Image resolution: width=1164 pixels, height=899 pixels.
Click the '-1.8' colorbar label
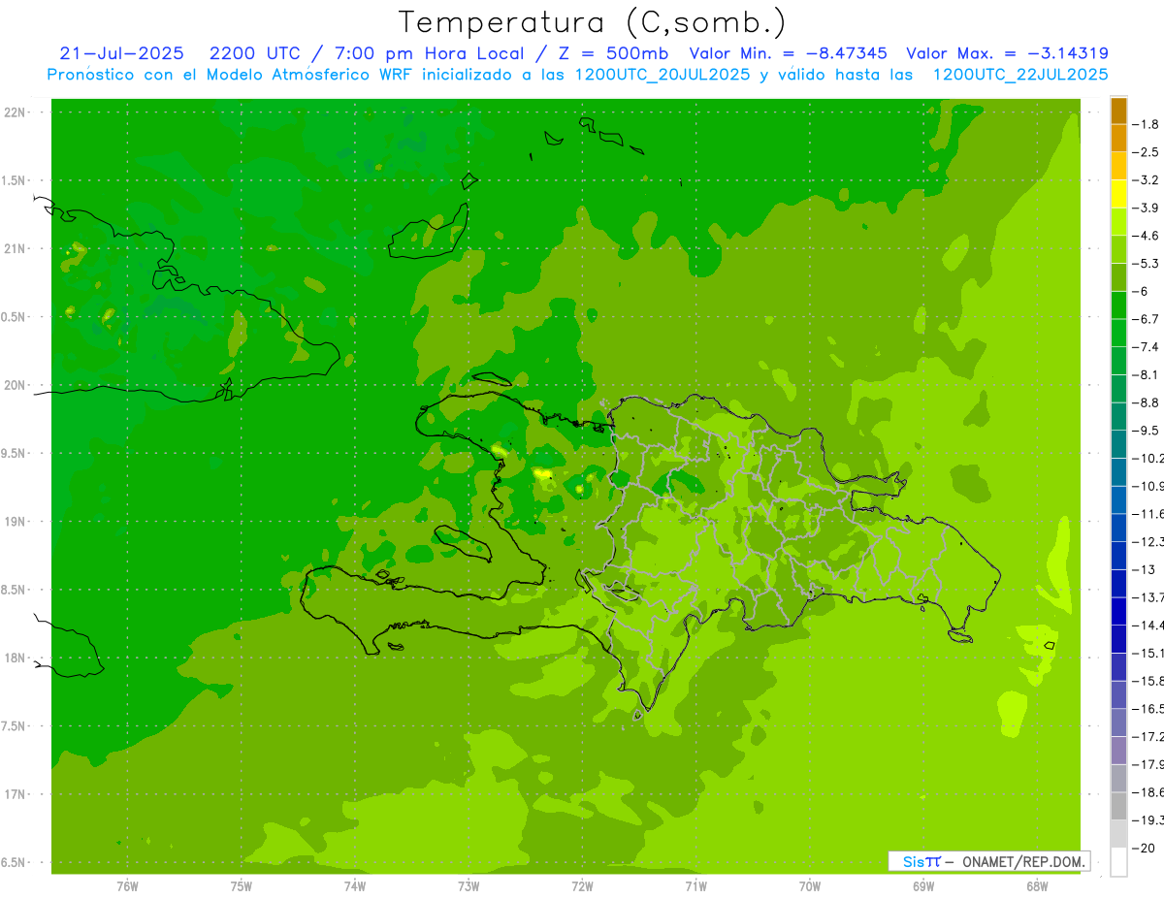[x=1147, y=124]
